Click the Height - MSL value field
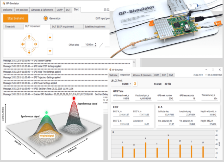This screenshot has width=224, height=162. tap(209, 124)
